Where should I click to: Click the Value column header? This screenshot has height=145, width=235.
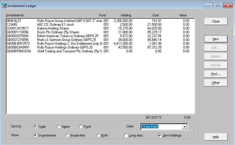click(x=183, y=15)
